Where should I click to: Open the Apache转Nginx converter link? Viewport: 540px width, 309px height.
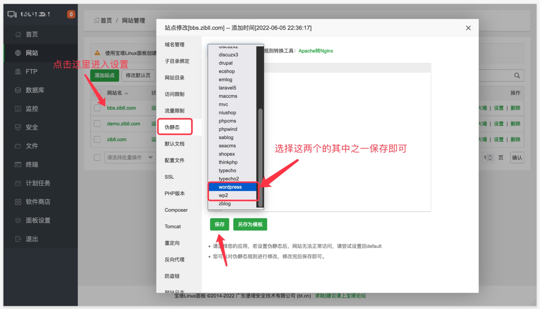pyautogui.click(x=316, y=51)
